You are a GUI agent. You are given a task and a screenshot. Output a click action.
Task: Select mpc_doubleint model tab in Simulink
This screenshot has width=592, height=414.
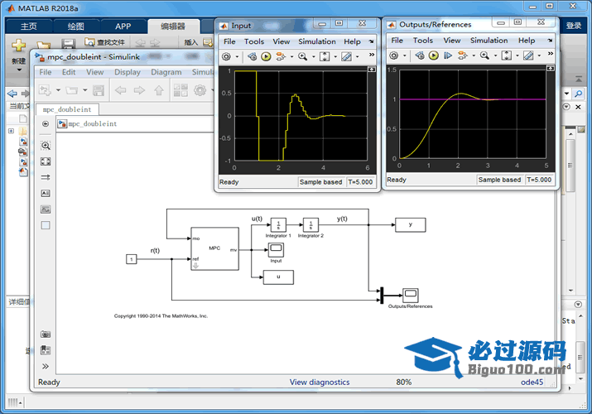point(67,109)
